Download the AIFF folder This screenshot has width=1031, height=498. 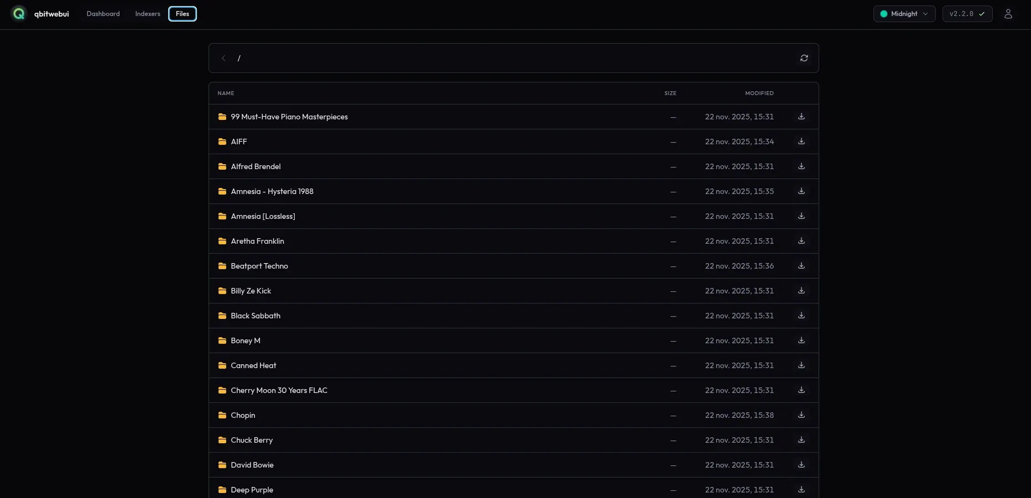coord(801,141)
